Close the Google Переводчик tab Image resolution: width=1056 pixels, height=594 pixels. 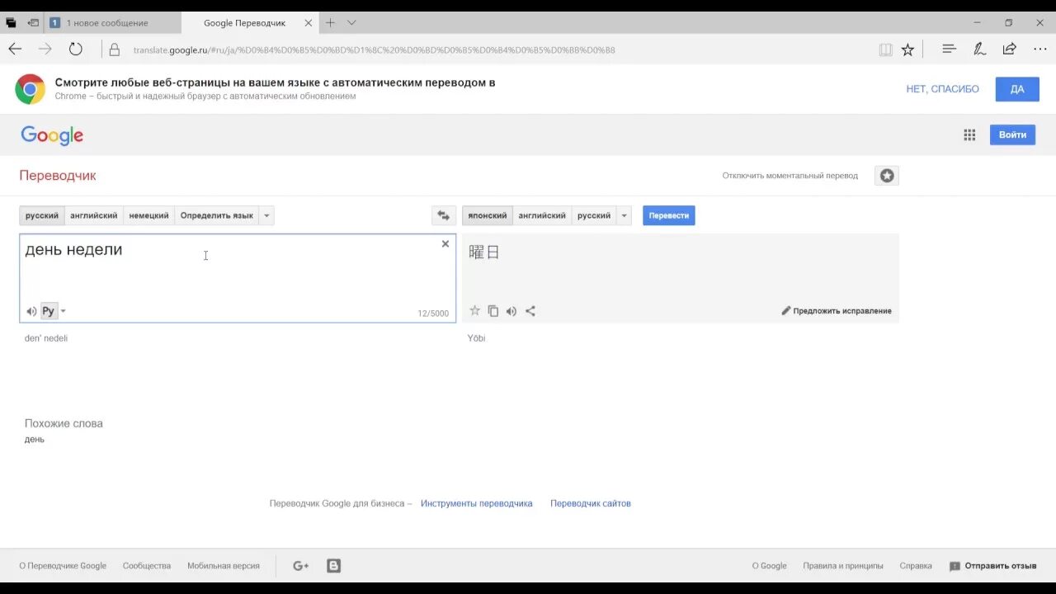[x=309, y=23]
